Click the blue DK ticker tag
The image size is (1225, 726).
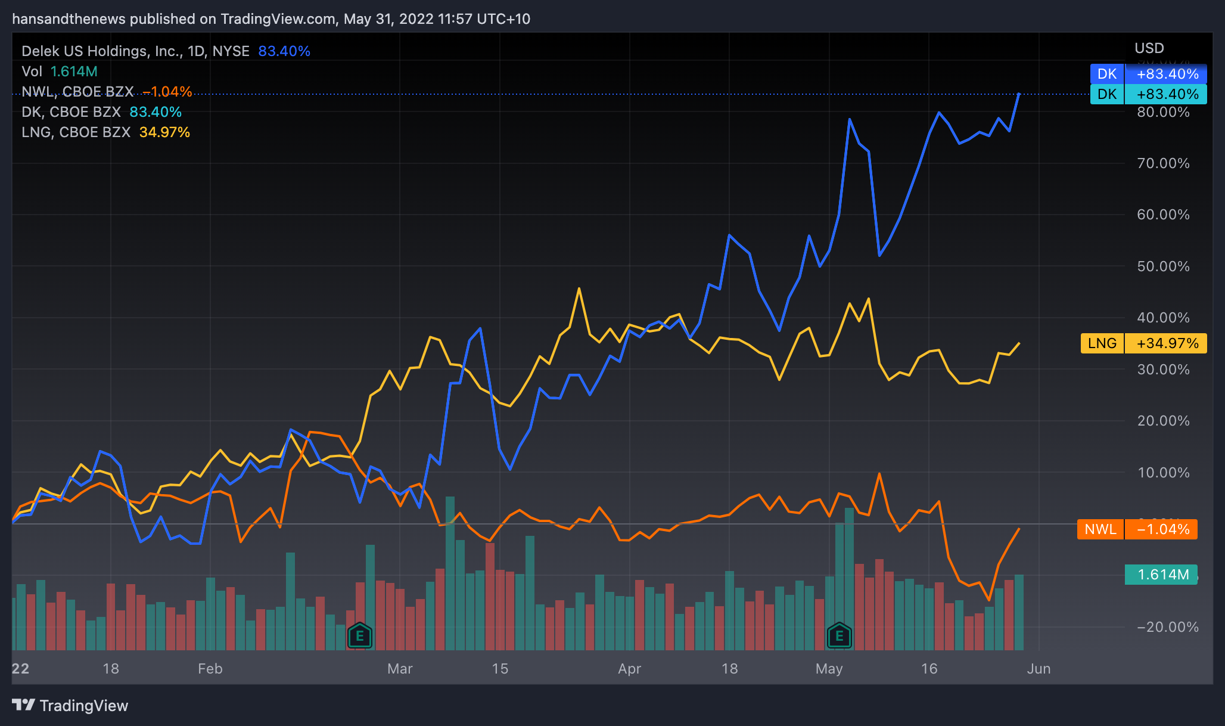[1106, 74]
